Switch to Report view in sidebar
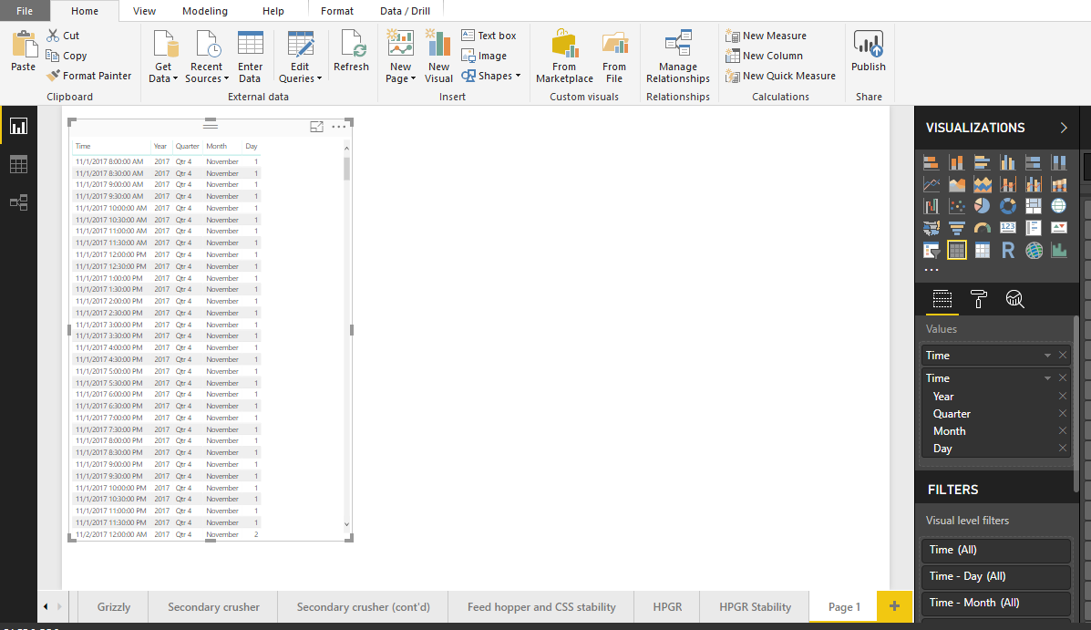The image size is (1091, 630). (x=19, y=126)
